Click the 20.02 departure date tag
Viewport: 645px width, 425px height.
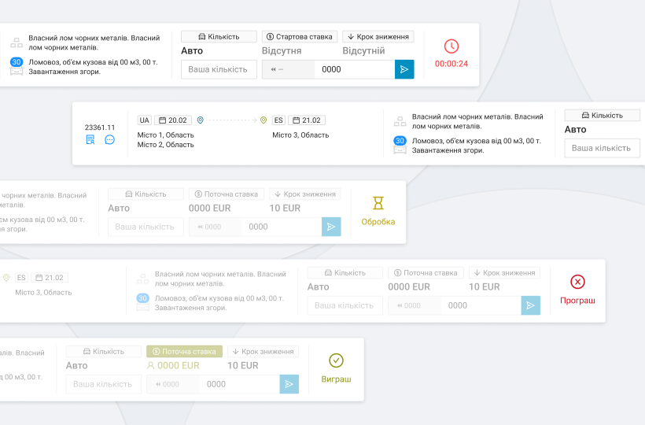coord(172,120)
